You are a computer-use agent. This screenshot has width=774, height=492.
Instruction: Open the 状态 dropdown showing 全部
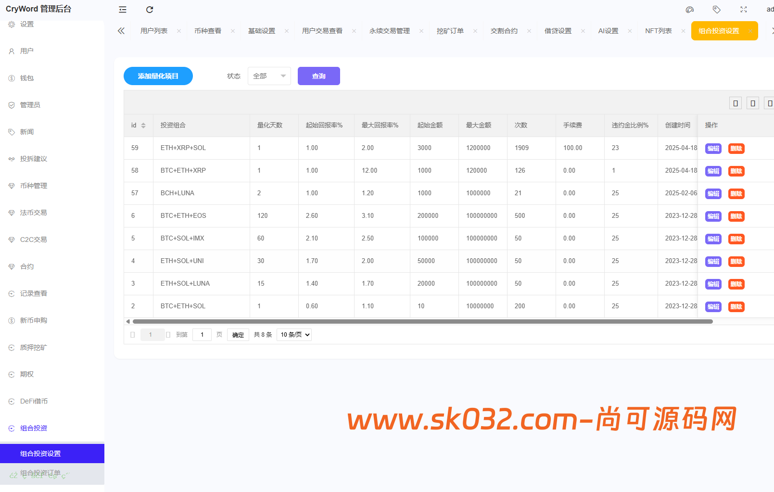point(269,76)
